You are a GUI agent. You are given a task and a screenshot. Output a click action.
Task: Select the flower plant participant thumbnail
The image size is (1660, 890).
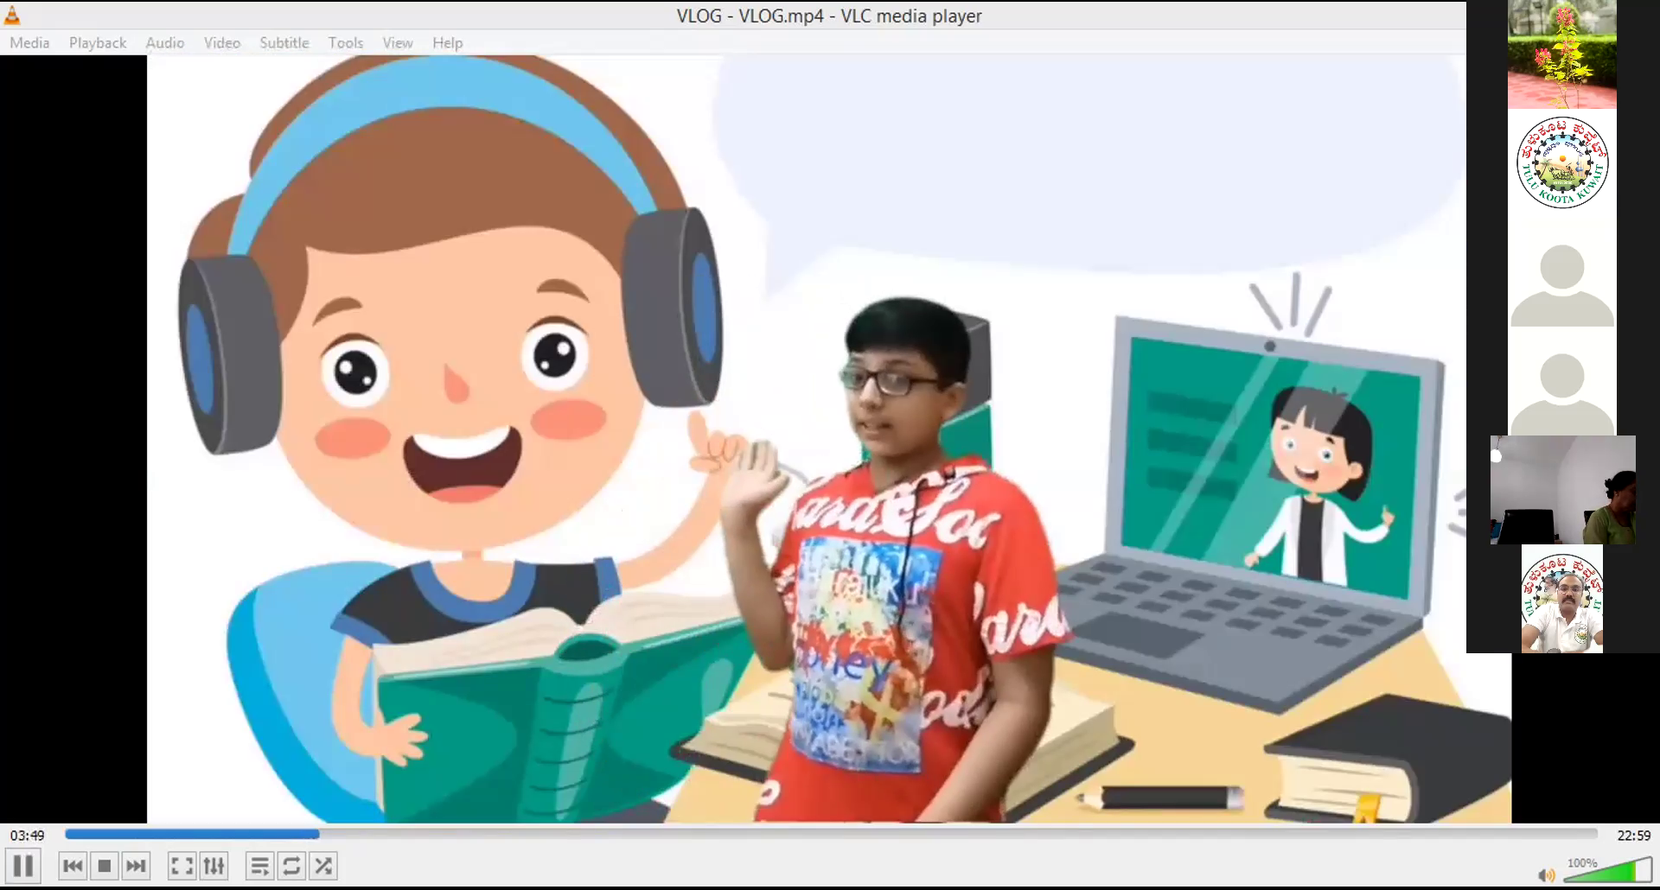(x=1562, y=54)
